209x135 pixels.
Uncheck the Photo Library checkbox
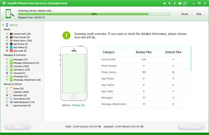pos(7,40)
